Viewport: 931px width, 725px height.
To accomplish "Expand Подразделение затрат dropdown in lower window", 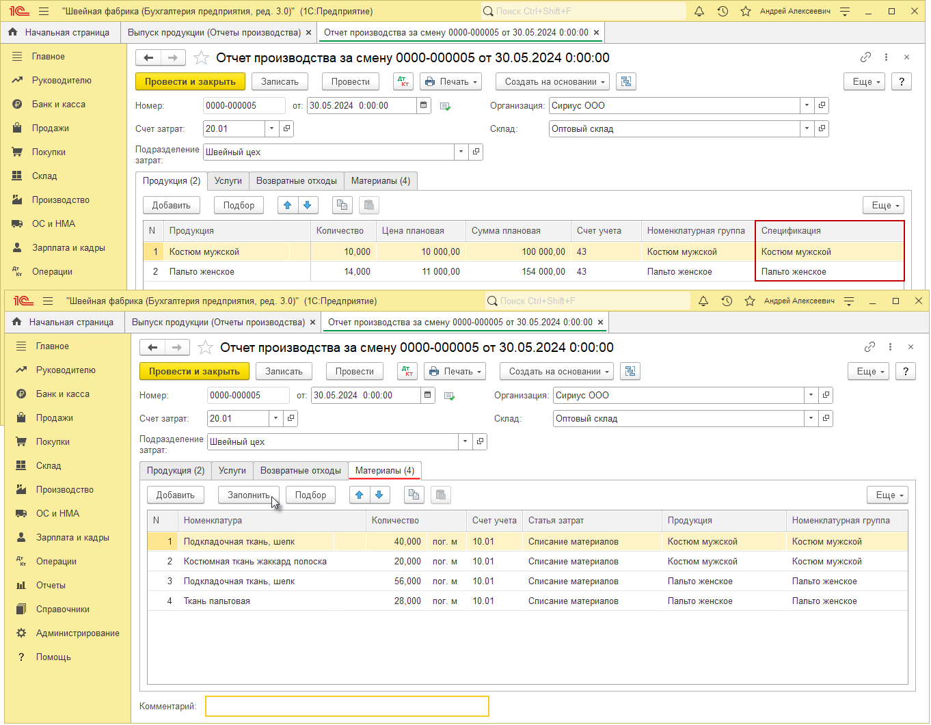I will (x=465, y=441).
